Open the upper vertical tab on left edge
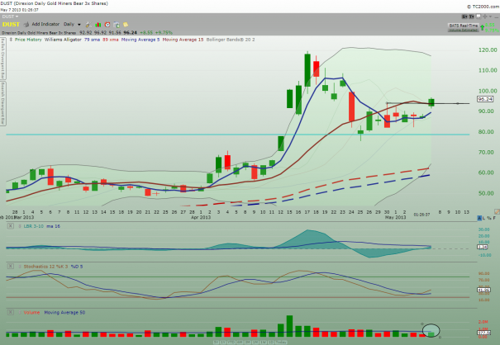This screenshot has width=500, height=345. [2, 59]
